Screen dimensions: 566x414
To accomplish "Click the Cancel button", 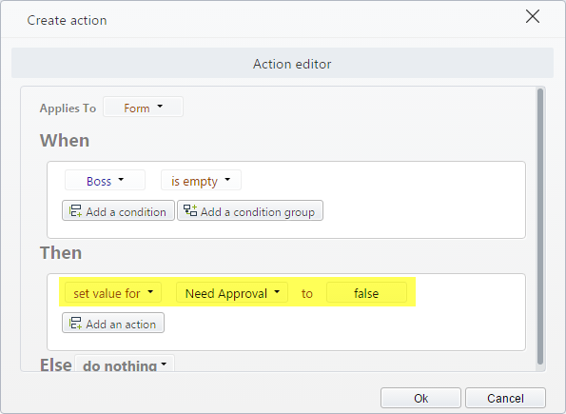I will (x=505, y=398).
